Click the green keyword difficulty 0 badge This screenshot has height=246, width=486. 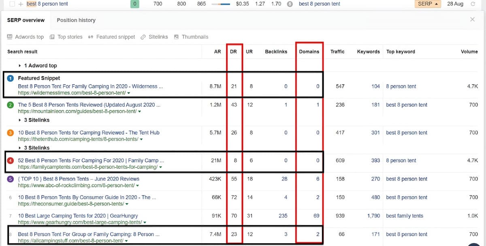pyautogui.click(x=134, y=4)
